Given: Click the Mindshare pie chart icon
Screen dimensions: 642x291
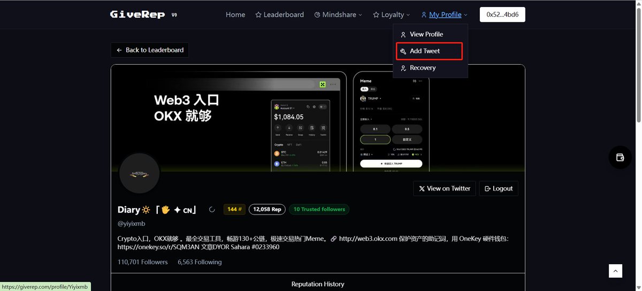Looking at the screenshot, I should point(317,14).
